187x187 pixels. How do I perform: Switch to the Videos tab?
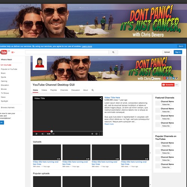pos(44,90)
